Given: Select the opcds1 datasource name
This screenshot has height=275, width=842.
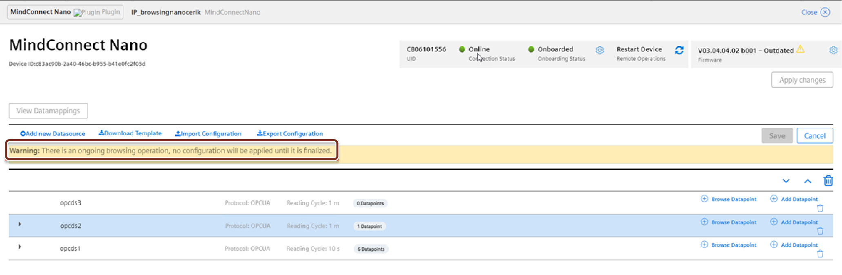Looking at the screenshot, I should coord(70,248).
